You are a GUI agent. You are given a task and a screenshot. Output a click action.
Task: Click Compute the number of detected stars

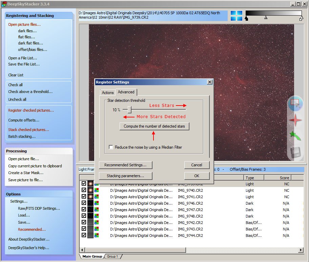[x=154, y=126]
